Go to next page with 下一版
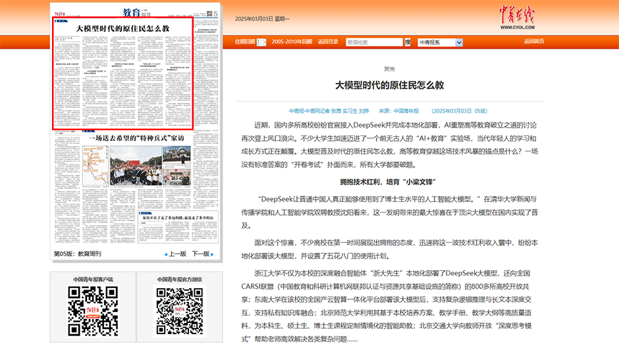This screenshot has height=348, width=619. click(201, 254)
